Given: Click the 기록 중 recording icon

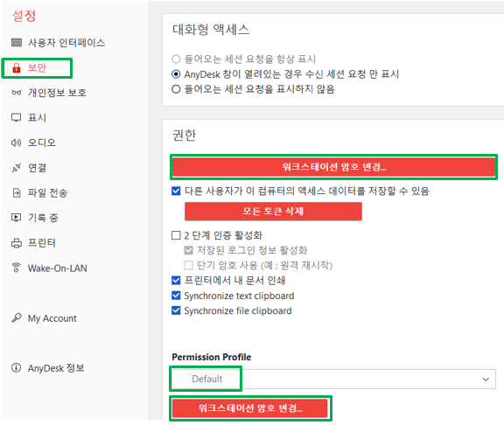Looking at the screenshot, I should (x=17, y=218).
